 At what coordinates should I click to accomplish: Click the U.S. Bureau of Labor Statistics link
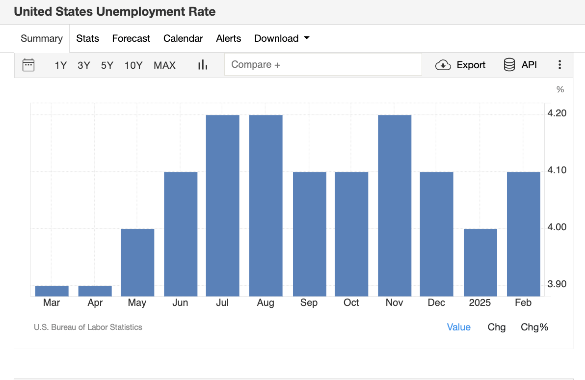coord(88,327)
